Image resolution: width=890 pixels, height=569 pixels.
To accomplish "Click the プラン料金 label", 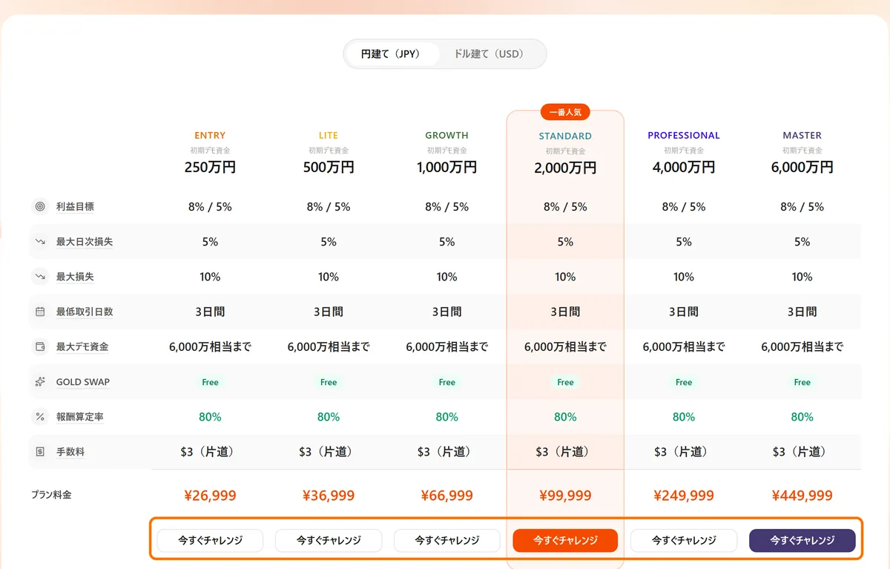I will click(x=51, y=495).
